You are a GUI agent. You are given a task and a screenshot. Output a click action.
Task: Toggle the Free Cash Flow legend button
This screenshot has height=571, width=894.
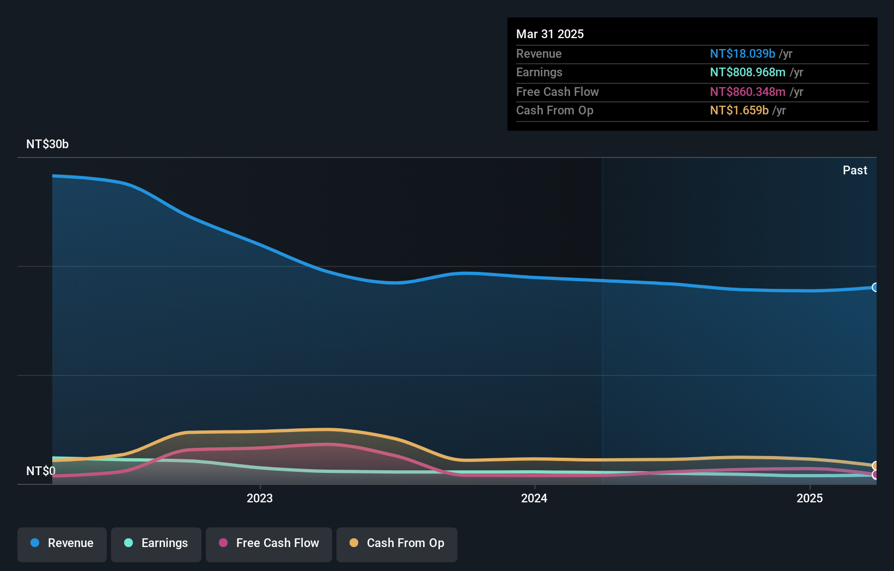pos(269,544)
